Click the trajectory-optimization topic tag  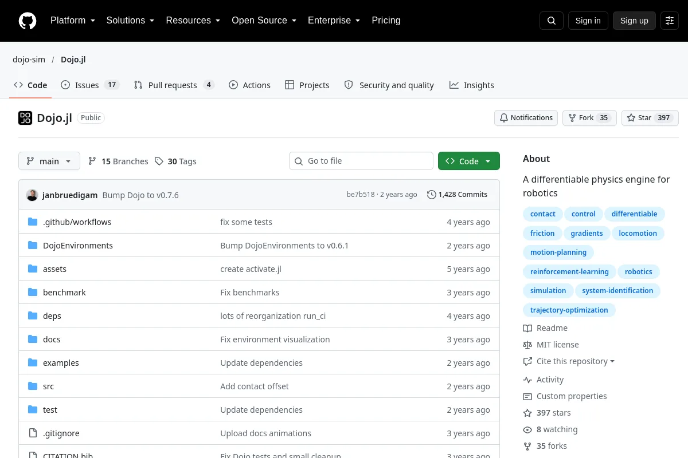569,310
